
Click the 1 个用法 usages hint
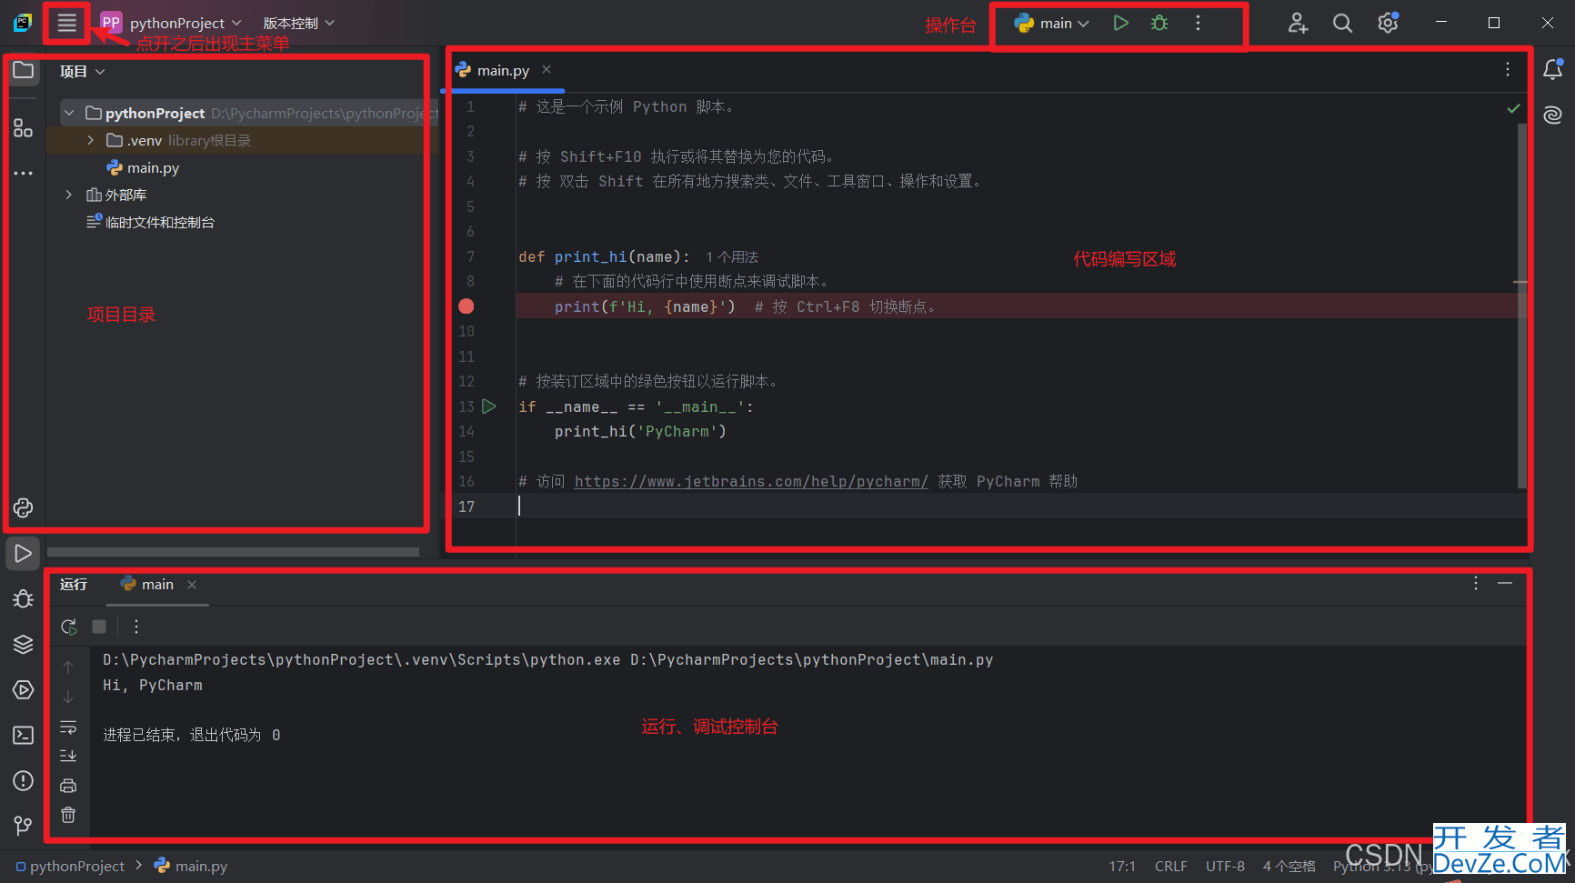(732, 257)
